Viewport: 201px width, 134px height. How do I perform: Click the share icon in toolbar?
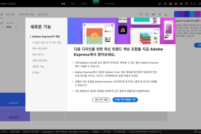[x=159, y=14]
